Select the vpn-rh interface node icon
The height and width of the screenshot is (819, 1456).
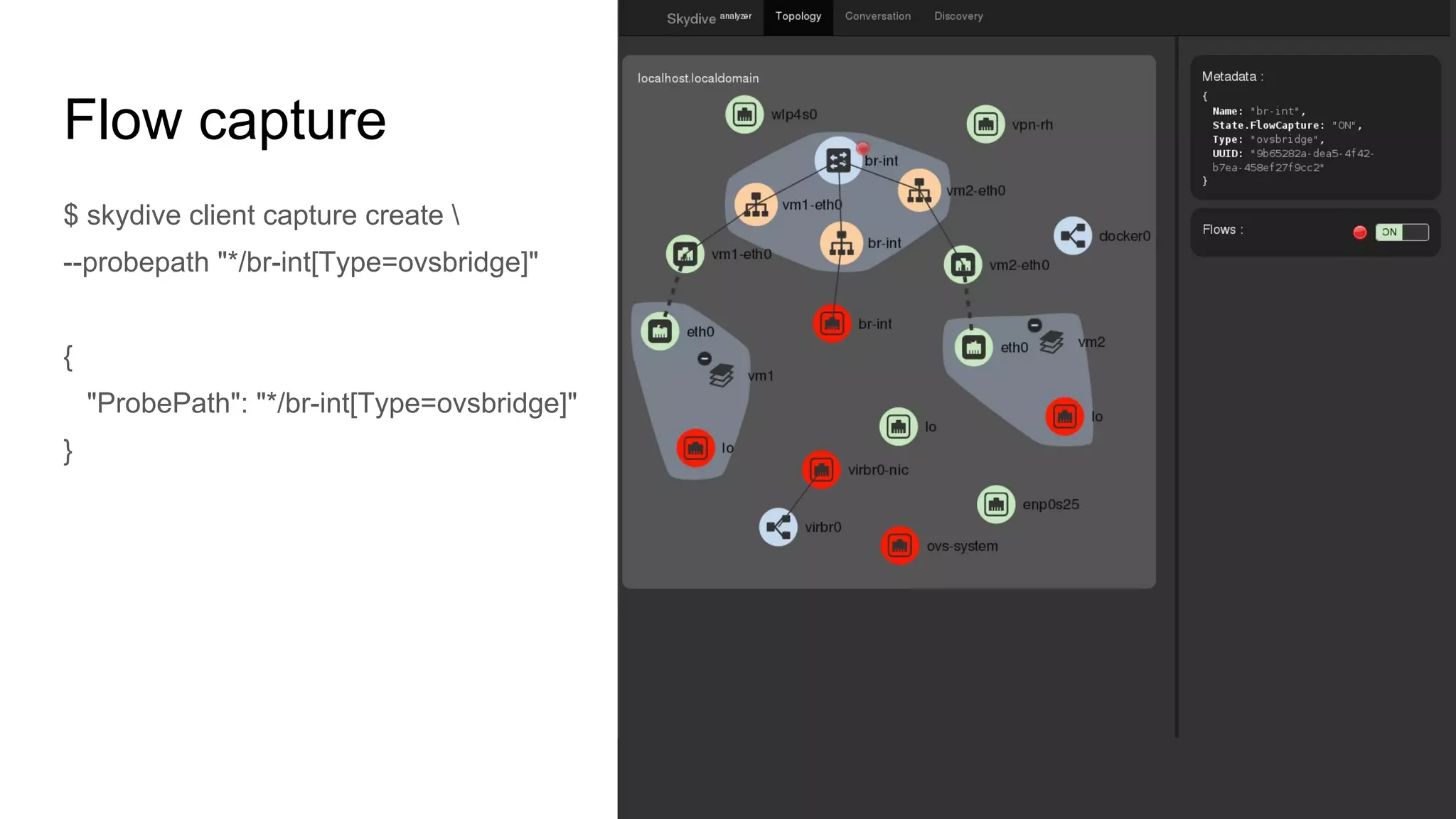point(985,124)
